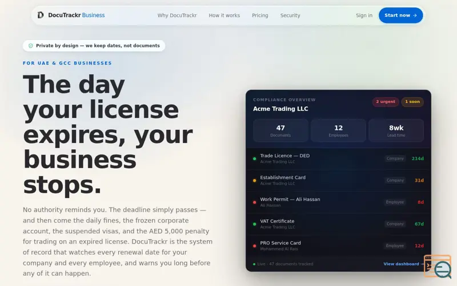The width and height of the screenshot is (457, 286).
Task: Click Work Permit — Ali Hassan row title
Action: 290,199
